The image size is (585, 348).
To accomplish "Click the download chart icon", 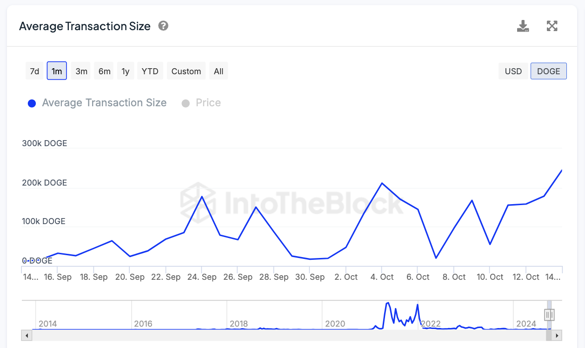I will pos(523,26).
